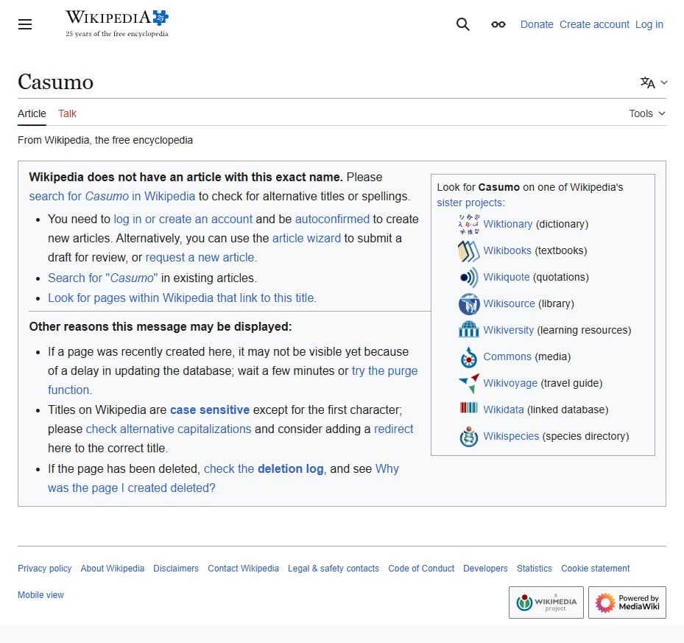684x643 pixels.
Task: Open Disclaimers footer link
Action: point(176,569)
